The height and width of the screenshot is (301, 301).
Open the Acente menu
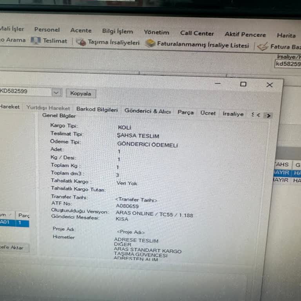tap(81, 30)
